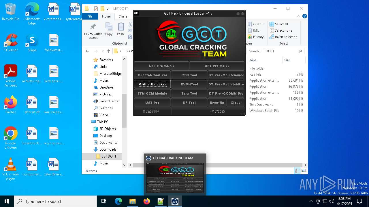Click Copy icon in Explorer ribbon
This screenshot has width=369, height=207.
point(109,29)
